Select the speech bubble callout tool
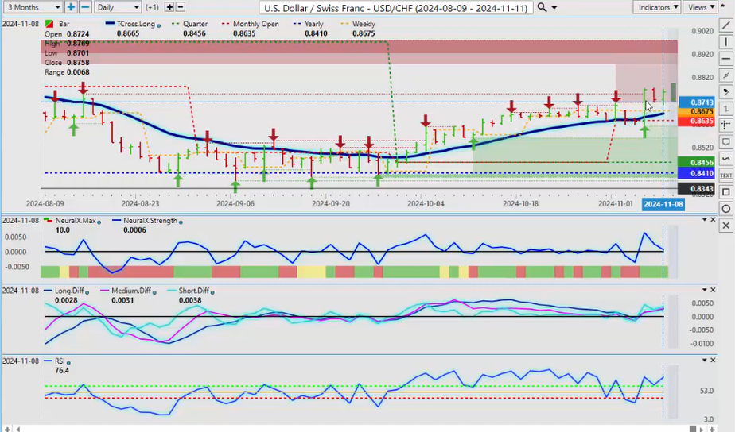The height and width of the screenshot is (432, 735). click(725, 142)
